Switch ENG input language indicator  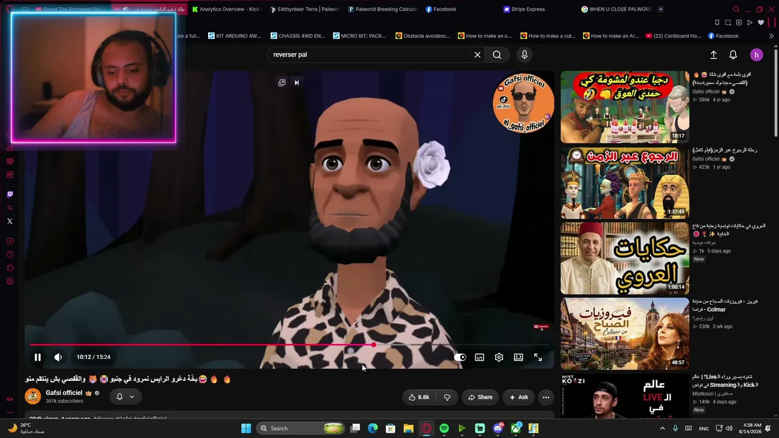[704, 428]
